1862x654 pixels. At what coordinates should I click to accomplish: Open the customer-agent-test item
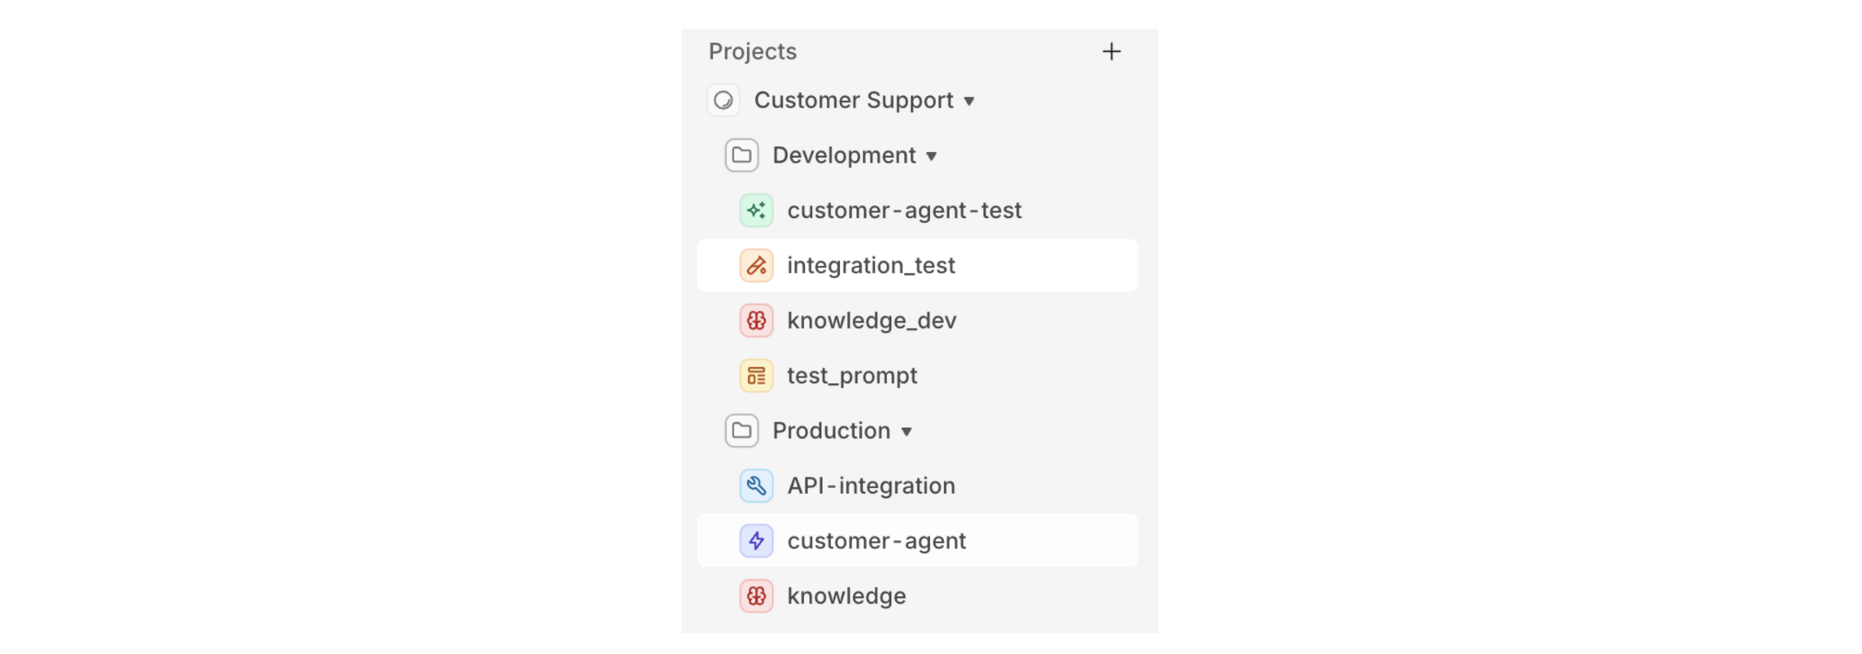click(x=903, y=211)
